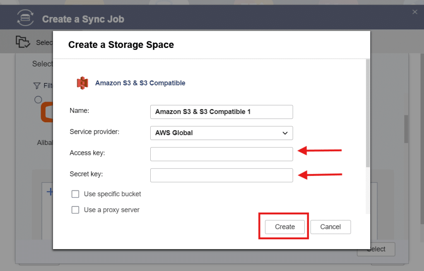This screenshot has width=424, height=271.
Task: Enable the Use a proxy server checkbox
Action: [75, 210]
